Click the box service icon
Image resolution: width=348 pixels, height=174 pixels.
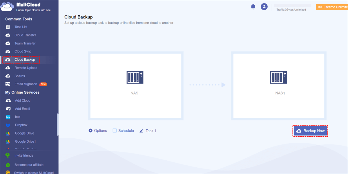pos(8,117)
